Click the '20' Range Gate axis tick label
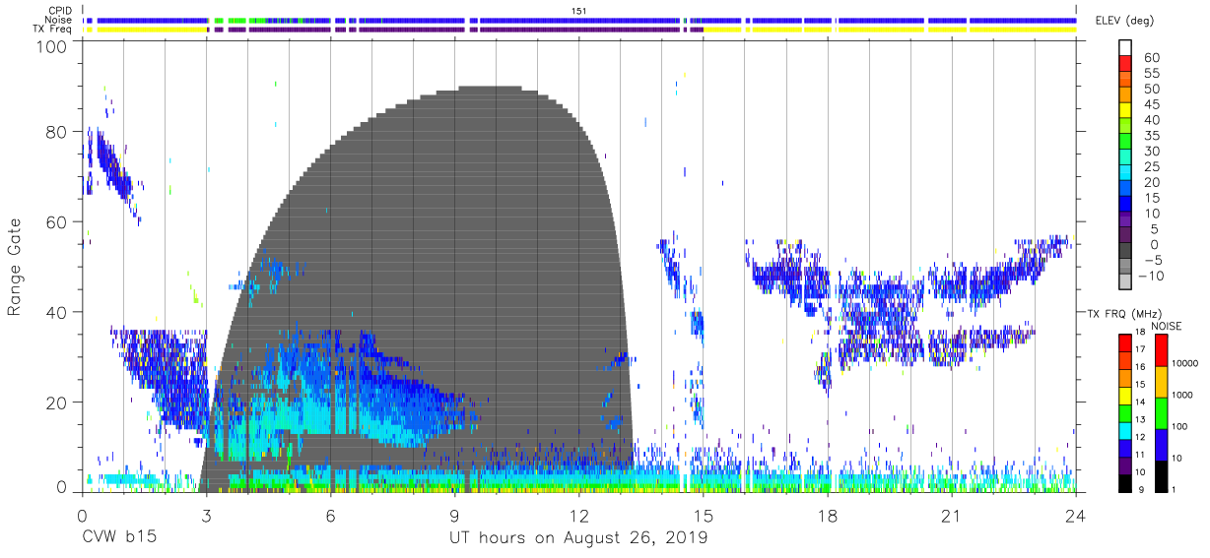1210x558 pixels. pyautogui.click(x=56, y=403)
